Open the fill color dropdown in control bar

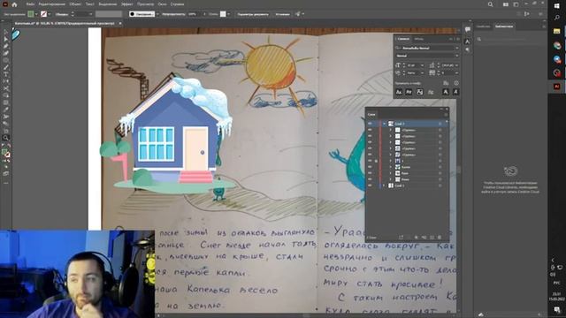(x=36, y=14)
